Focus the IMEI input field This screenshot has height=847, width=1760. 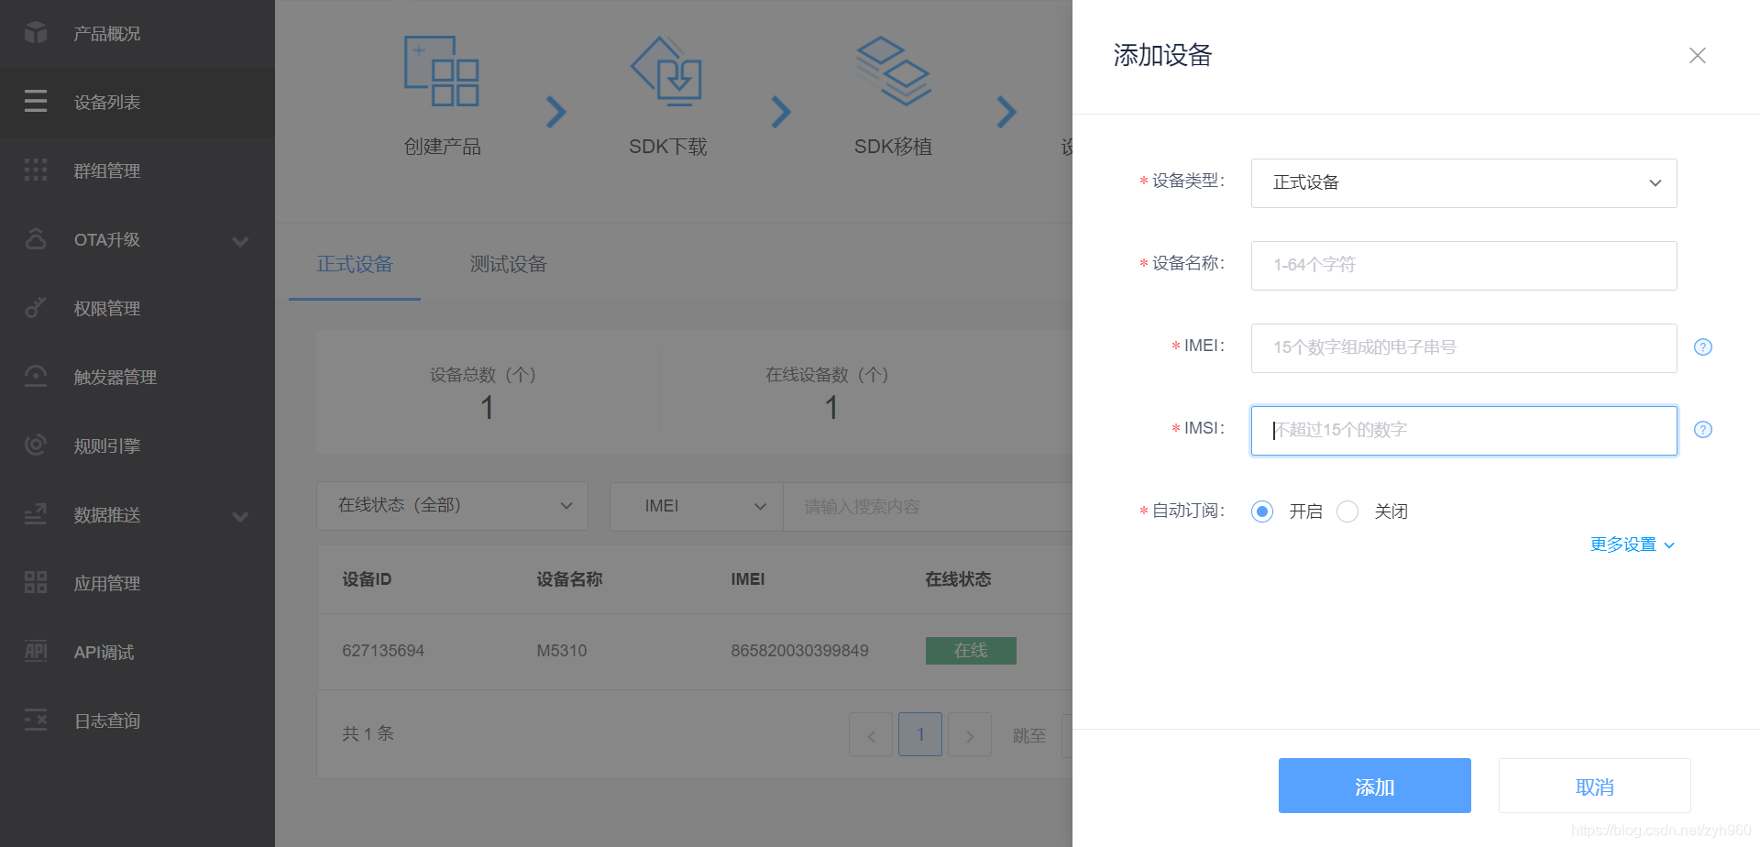(1464, 348)
